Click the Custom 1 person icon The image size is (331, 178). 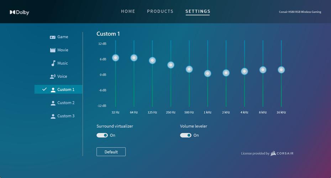[x=53, y=90]
